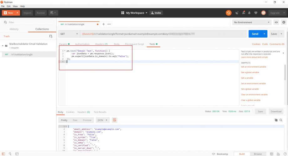Click the Invite button
Screen dimensions: 288x156
156,13
